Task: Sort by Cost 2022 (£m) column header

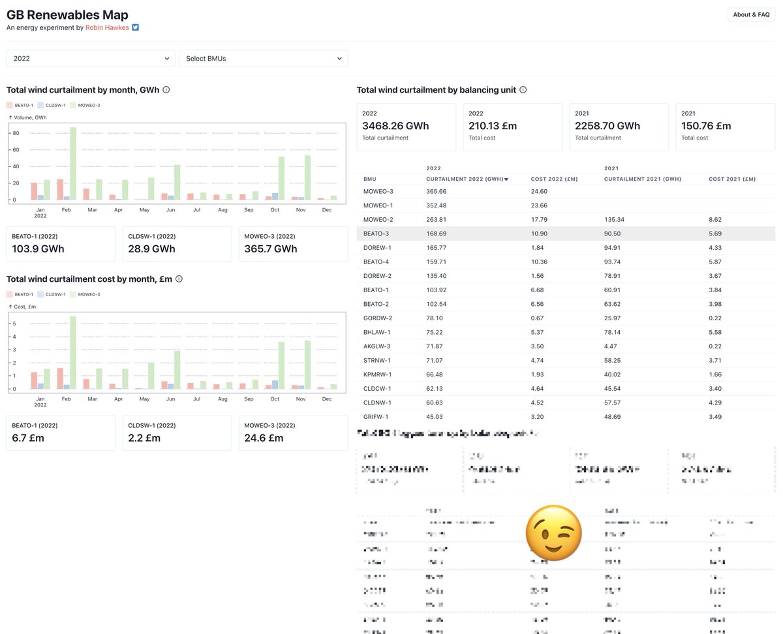Action: tap(553, 179)
